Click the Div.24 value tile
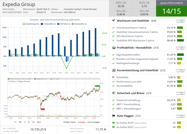The height and width of the screenshot is (134, 187). click(144, 13)
